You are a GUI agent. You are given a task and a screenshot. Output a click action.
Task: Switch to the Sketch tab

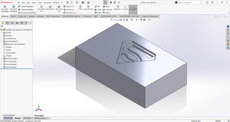[13, 16]
